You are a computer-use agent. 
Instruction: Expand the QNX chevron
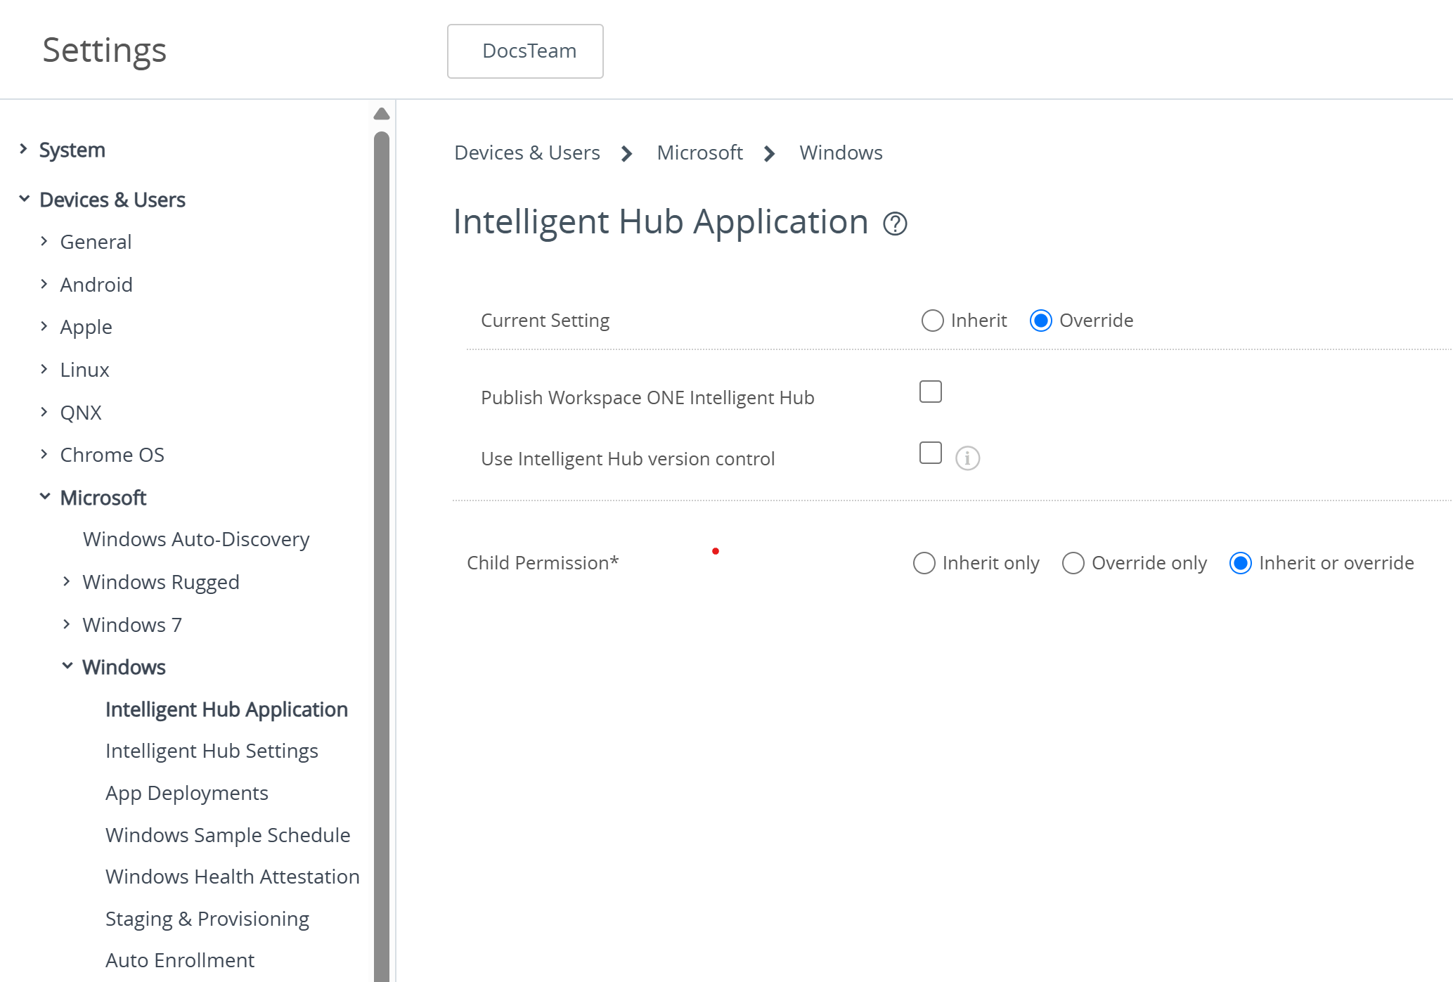(x=44, y=412)
